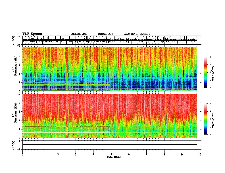Click the "-5" tick on ch.3(V) axis
Viewport: 225px width, 173px height.
coord(19,150)
